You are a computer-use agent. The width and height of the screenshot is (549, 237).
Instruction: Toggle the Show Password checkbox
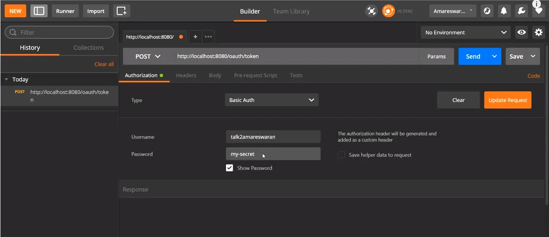point(229,168)
